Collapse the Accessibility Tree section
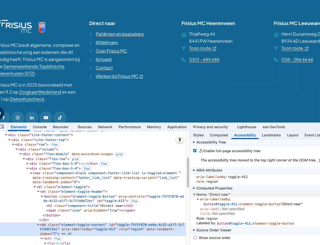This screenshot has width=320, height=245. pos(194,142)
